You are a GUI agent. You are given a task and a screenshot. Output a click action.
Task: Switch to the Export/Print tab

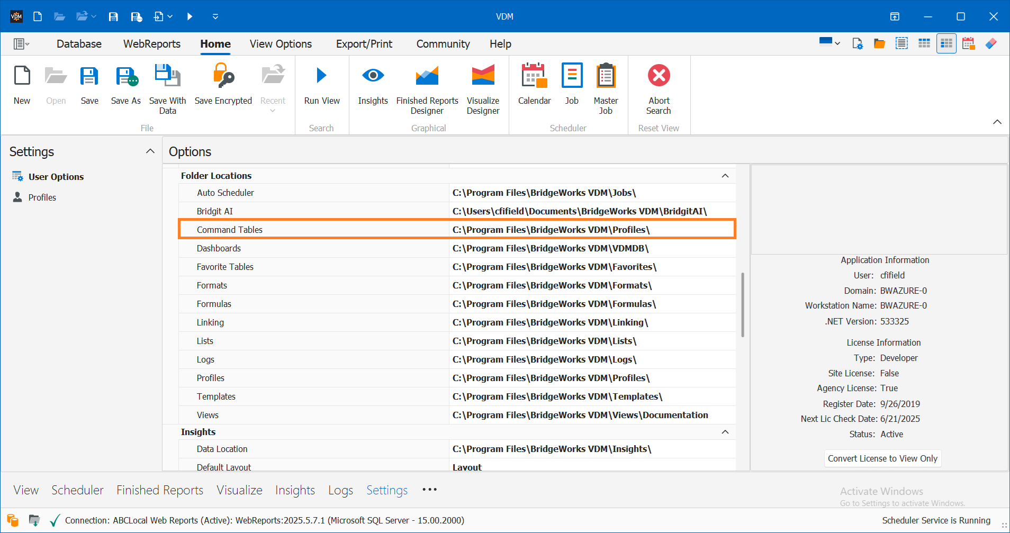click(364, 44)
